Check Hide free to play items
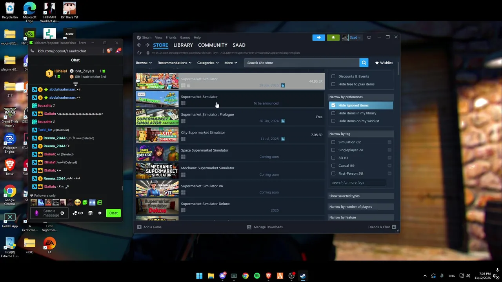 click(333, 84)
